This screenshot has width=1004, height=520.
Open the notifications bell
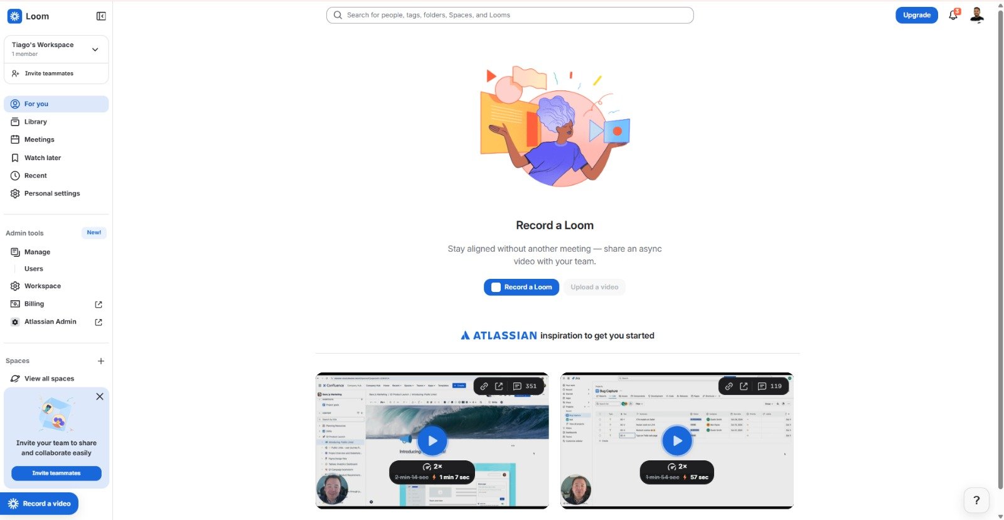(954, 14)
